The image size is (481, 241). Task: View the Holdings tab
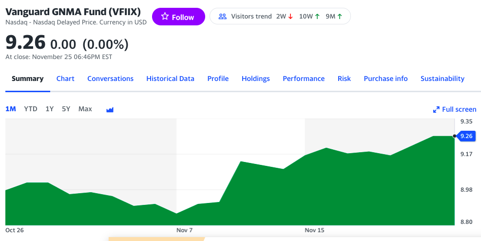click(255, 79)
